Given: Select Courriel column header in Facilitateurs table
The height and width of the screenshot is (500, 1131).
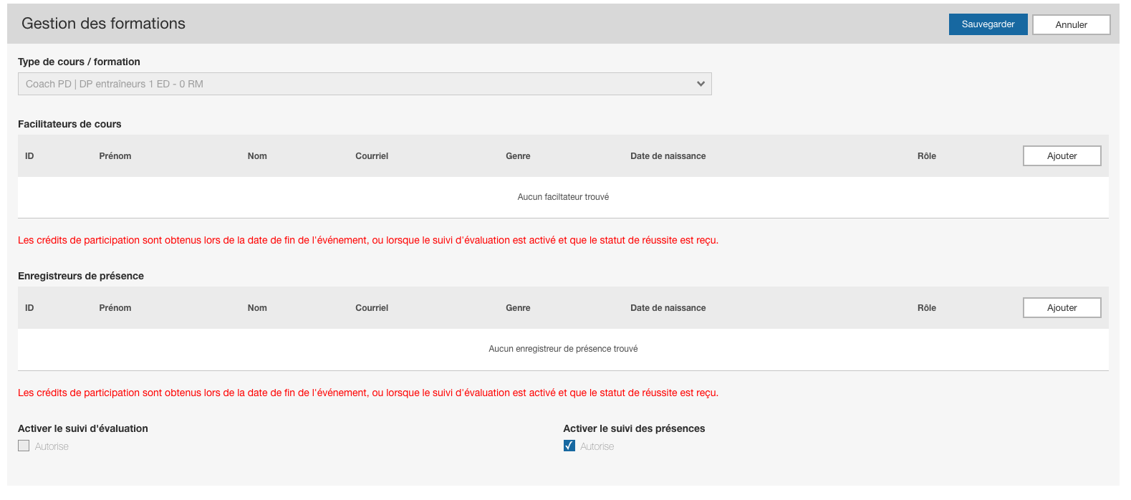Looking at the screenshot, I should pos(372,156).
